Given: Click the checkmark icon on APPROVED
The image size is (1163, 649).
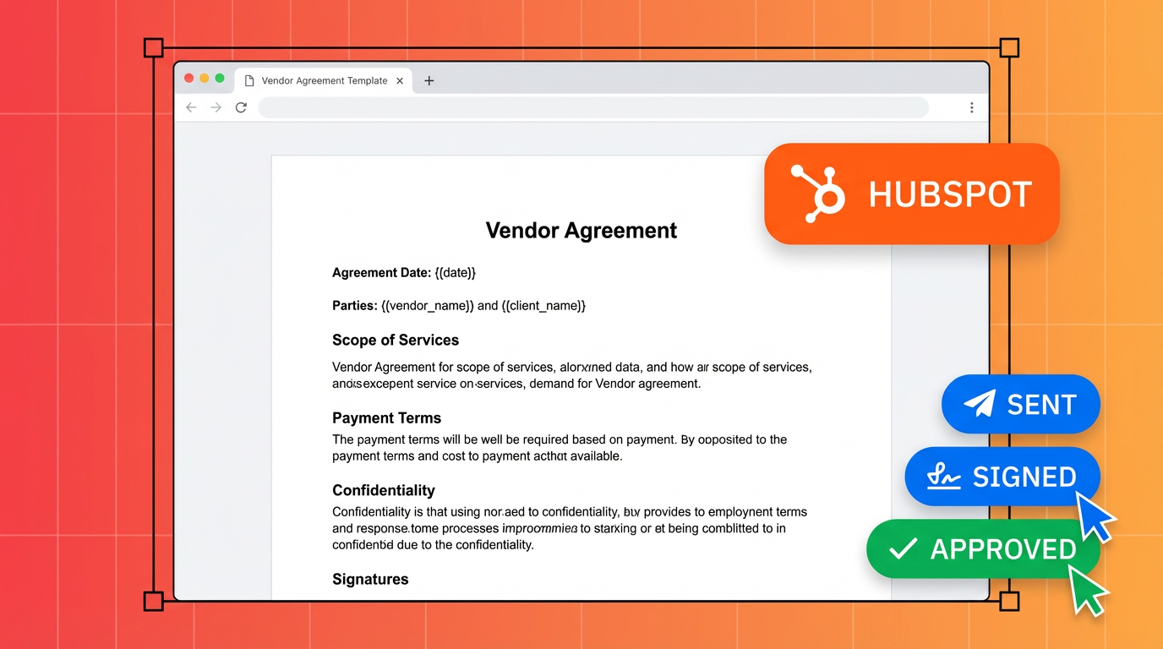Looking at the screenshot, I should point(904,549).
